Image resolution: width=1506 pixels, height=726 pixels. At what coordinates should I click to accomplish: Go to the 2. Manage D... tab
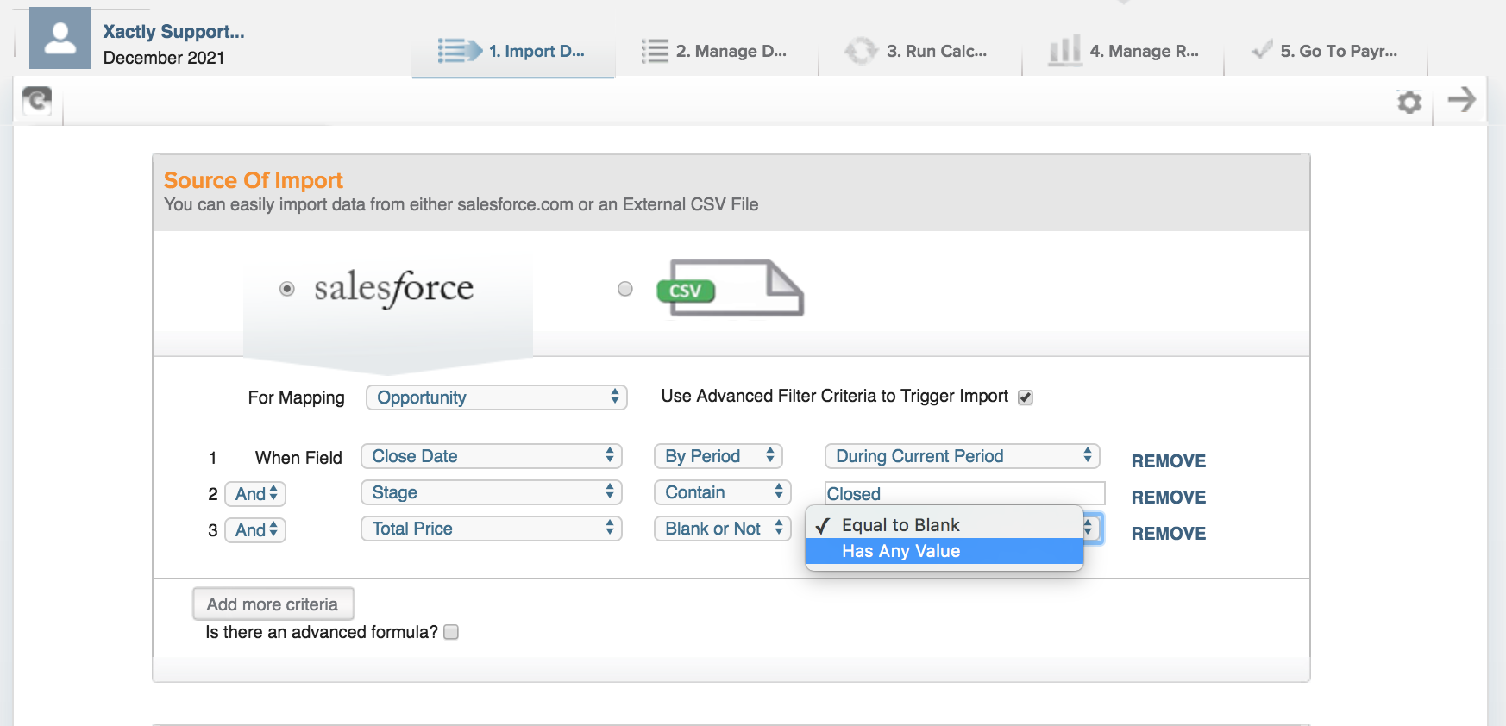click(717, 52)
